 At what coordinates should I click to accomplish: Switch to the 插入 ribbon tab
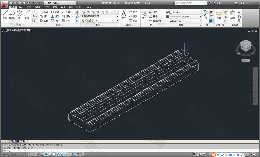point(21,7)
